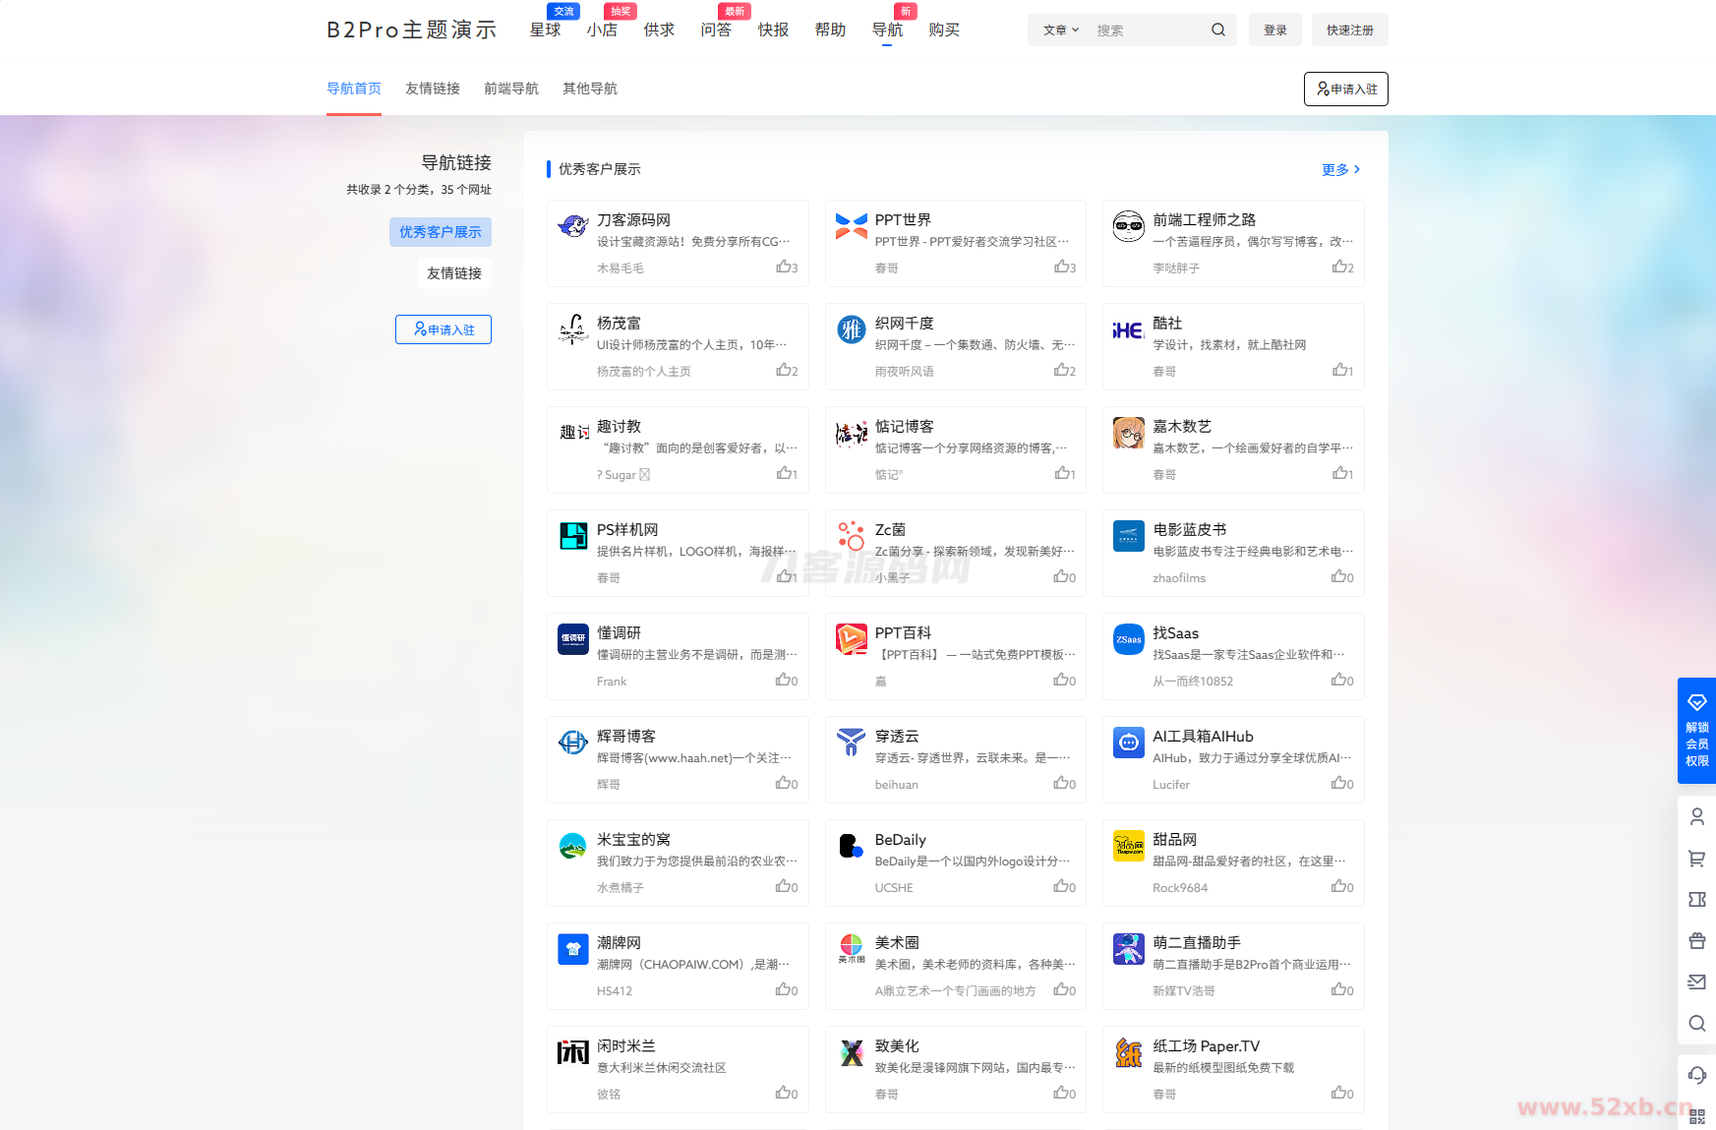1716x1130 pixels.
Task: Open the 问答 menu item
Action: (x=716, y=30)
